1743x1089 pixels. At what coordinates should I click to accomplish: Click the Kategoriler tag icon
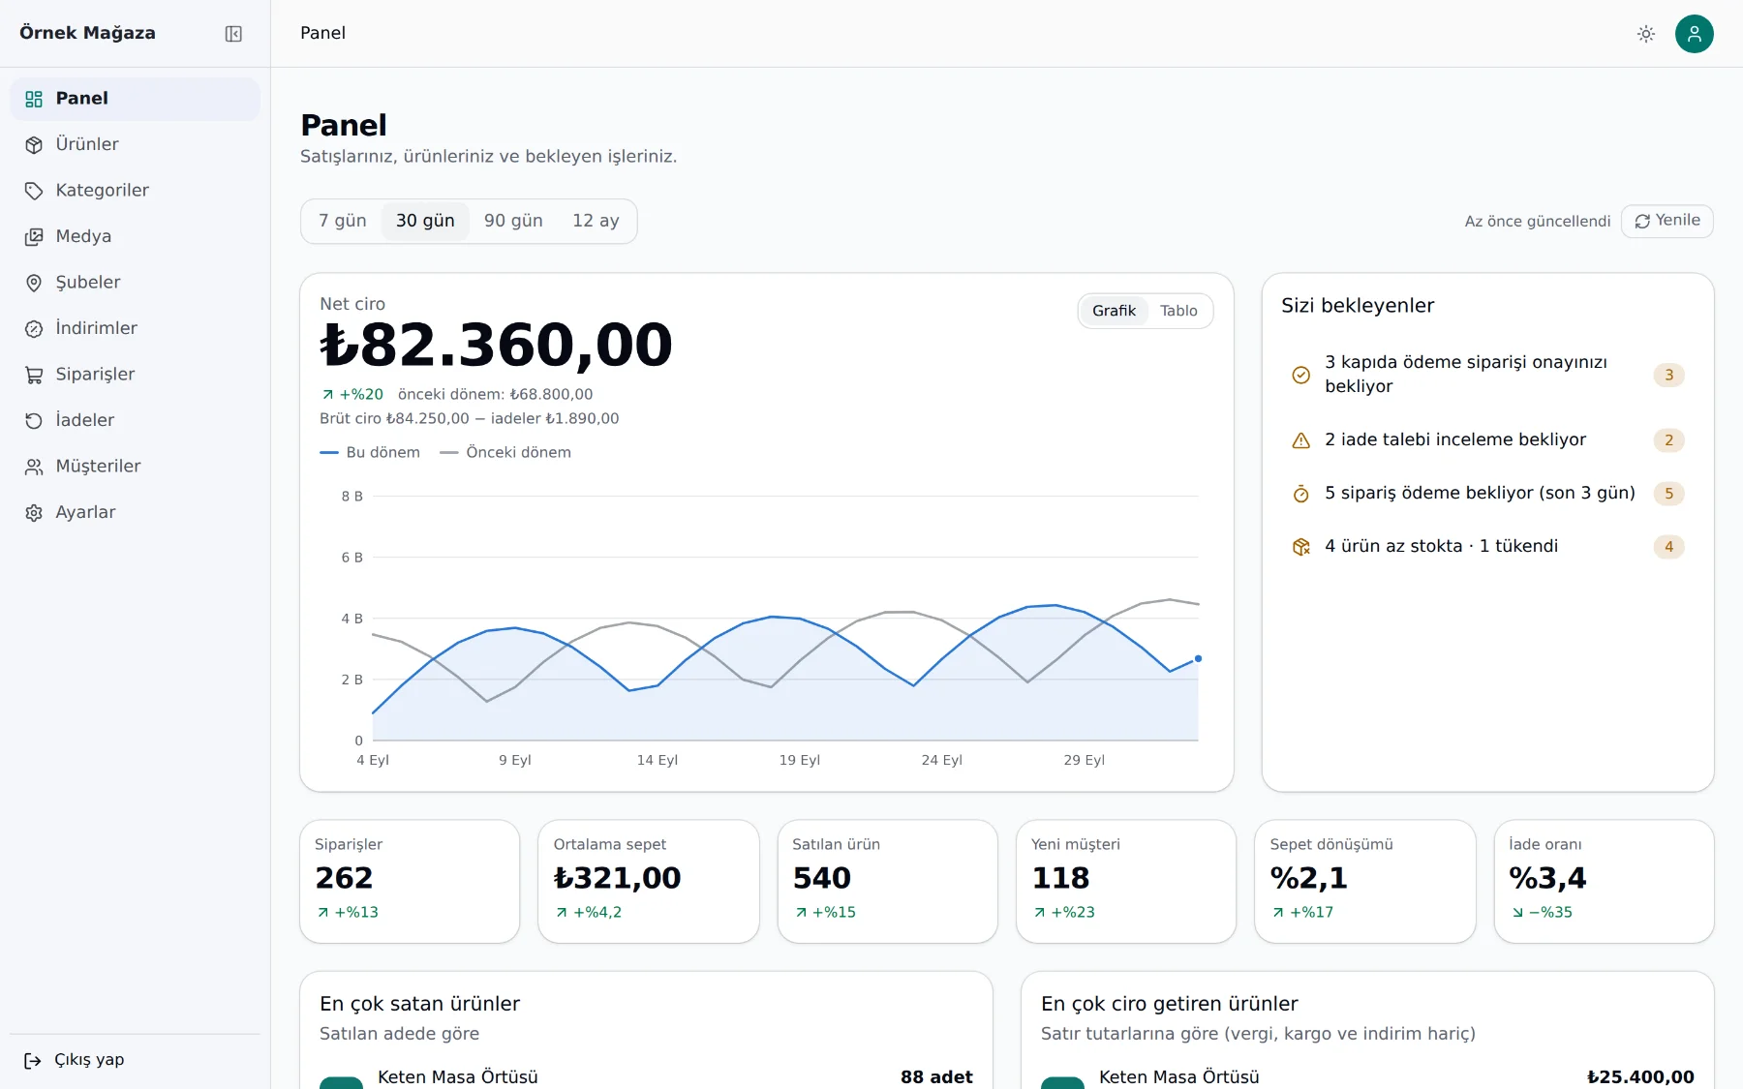[x=34, y=191]
